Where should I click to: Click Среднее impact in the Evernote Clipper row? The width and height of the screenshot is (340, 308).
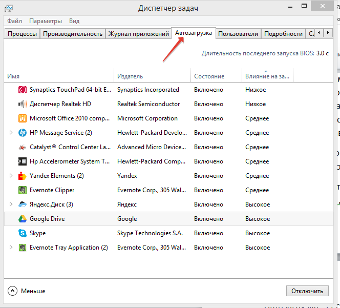pos(257,190)
